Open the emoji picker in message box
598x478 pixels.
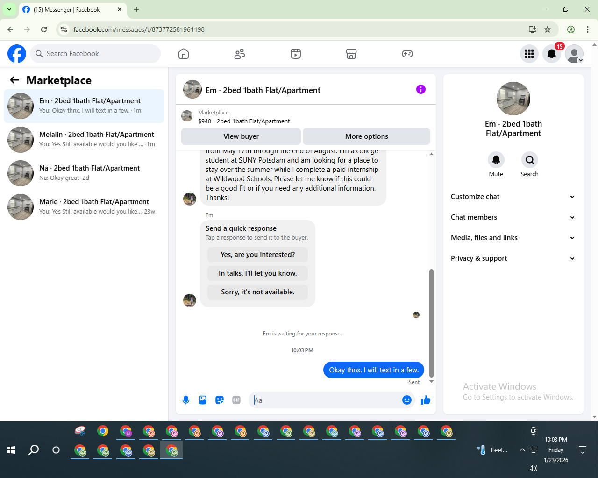click(407, 400)
